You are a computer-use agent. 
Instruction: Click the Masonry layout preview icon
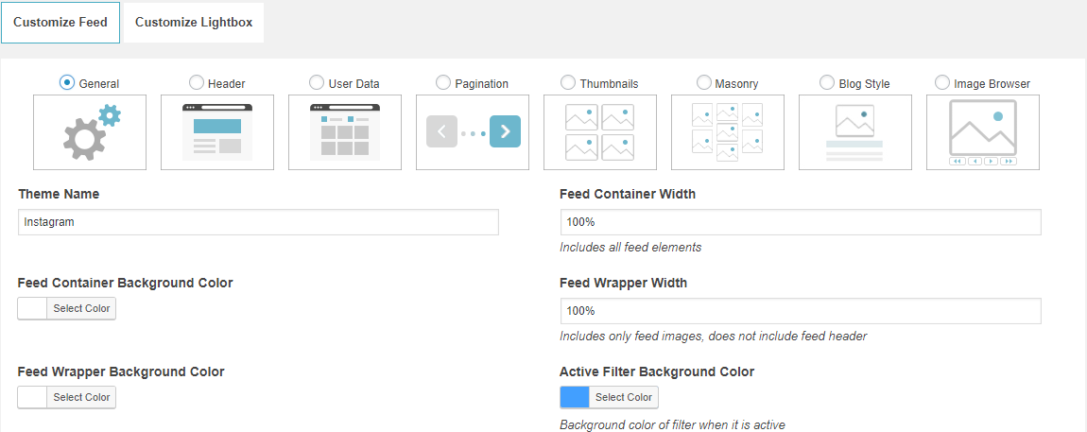point(728,132)
